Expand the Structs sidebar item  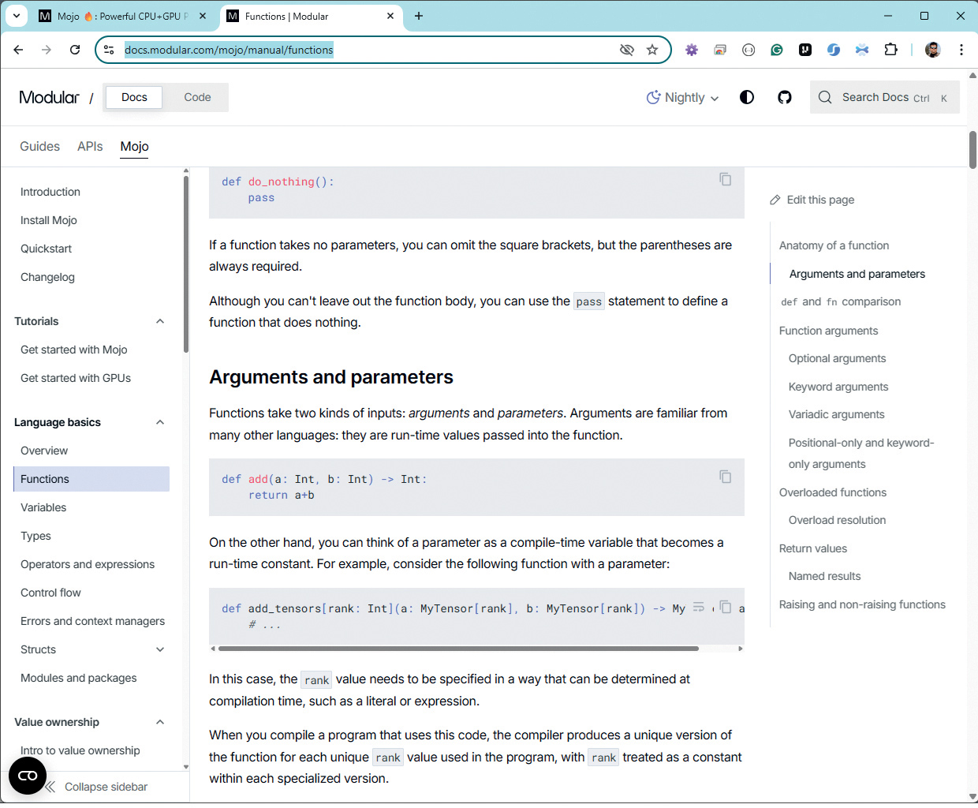tap(160, 649)
